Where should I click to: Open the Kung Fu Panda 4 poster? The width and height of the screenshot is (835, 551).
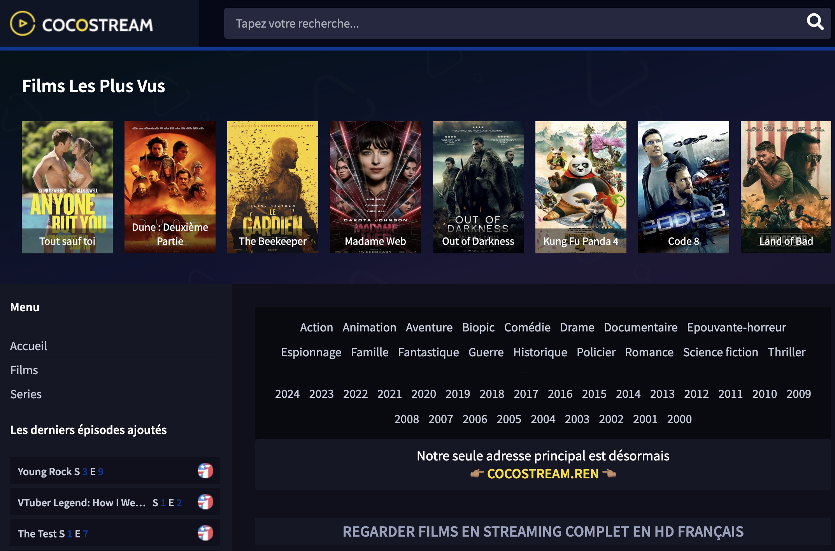click(581, 187)
